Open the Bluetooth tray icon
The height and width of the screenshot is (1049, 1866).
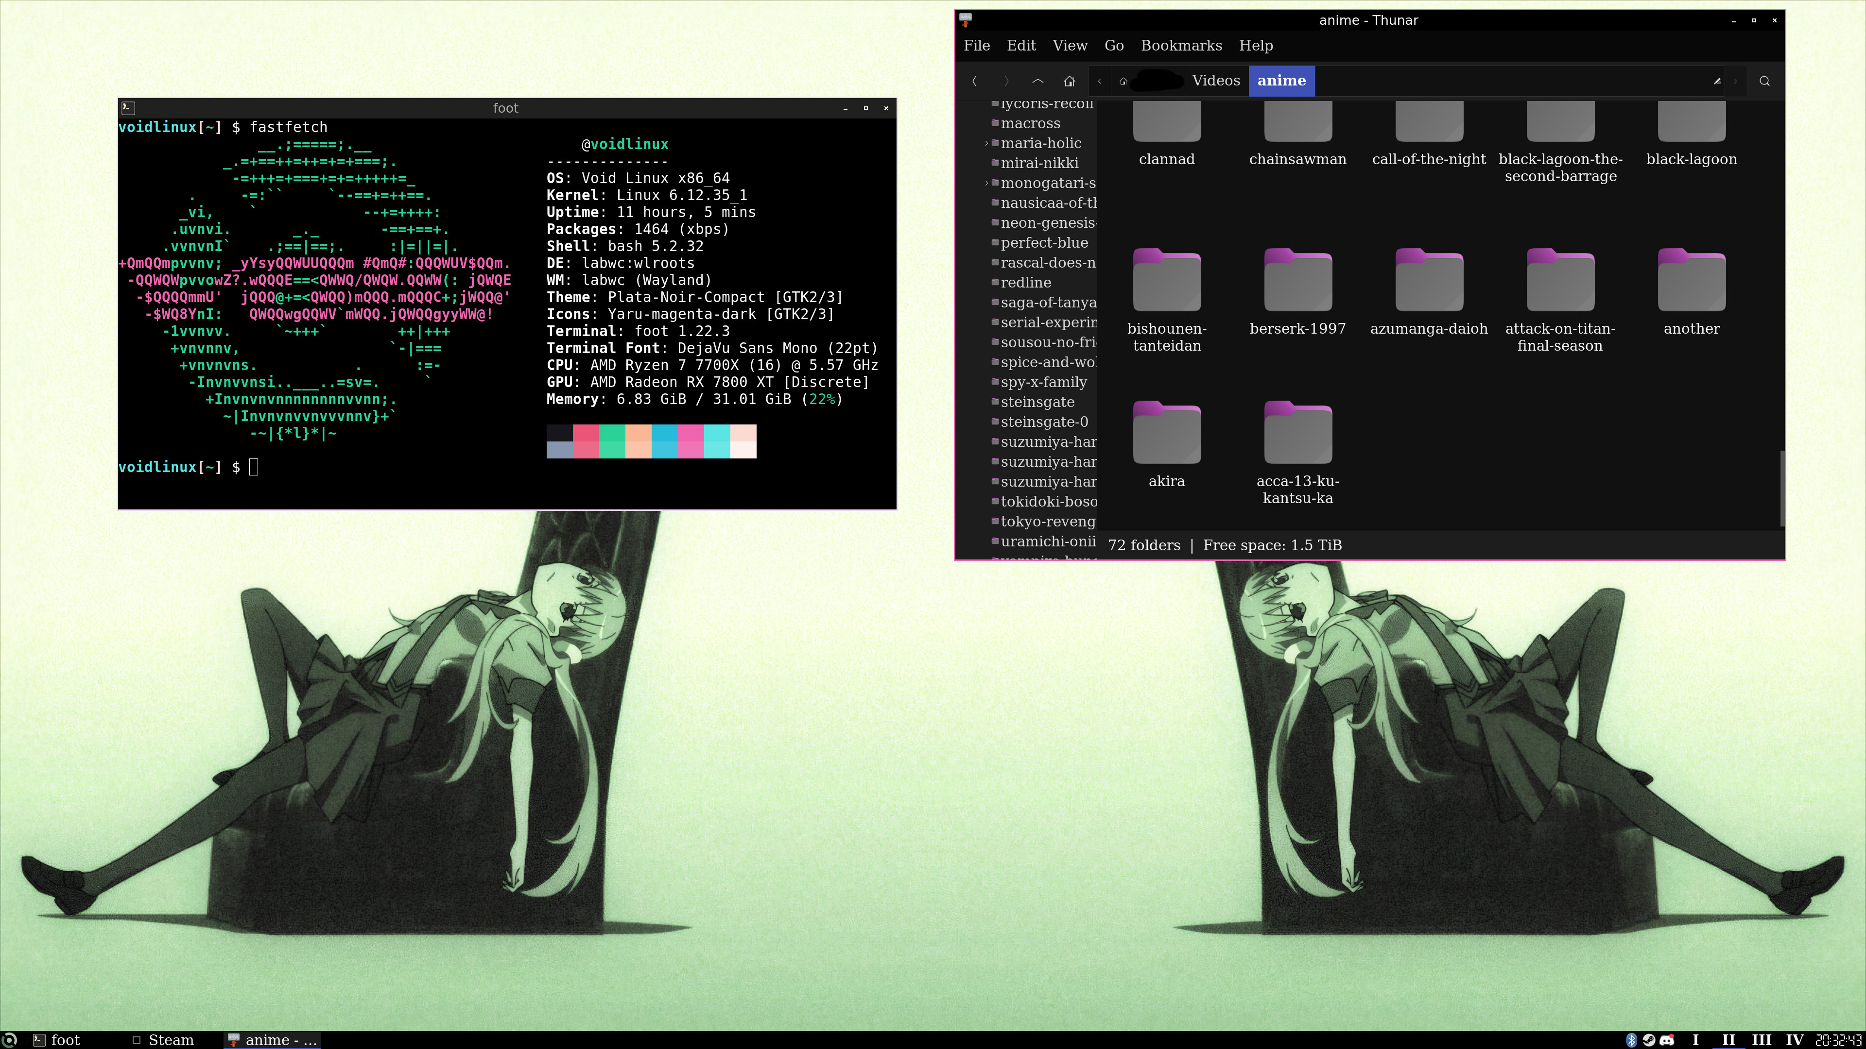tap(1631, 1040)
